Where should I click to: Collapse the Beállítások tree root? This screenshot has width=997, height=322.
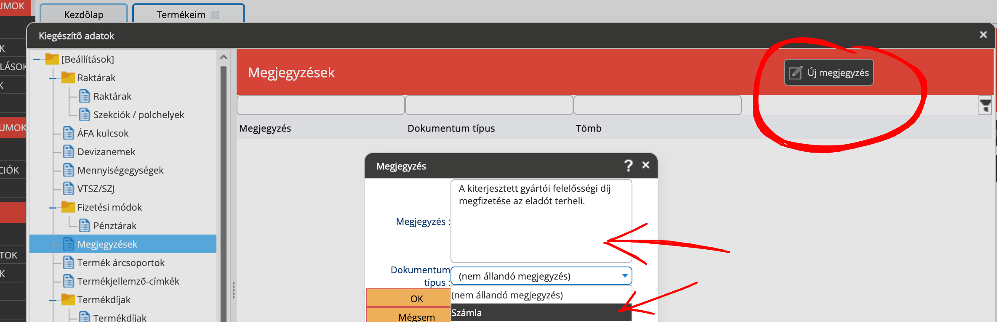coord(37,59)
